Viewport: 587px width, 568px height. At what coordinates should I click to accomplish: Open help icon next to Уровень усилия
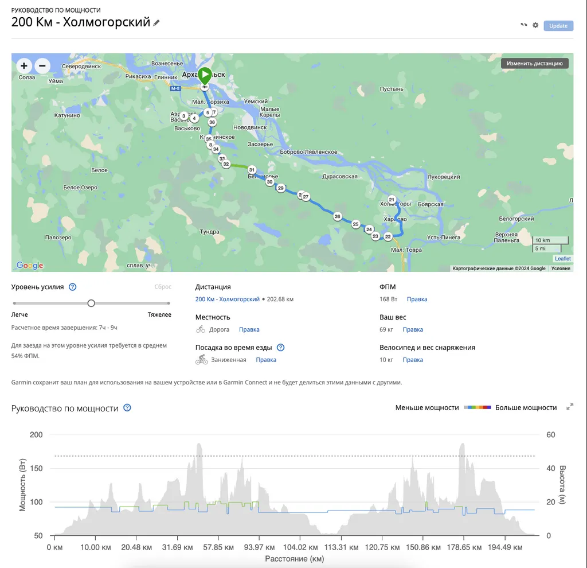click(x=73, y=287)
